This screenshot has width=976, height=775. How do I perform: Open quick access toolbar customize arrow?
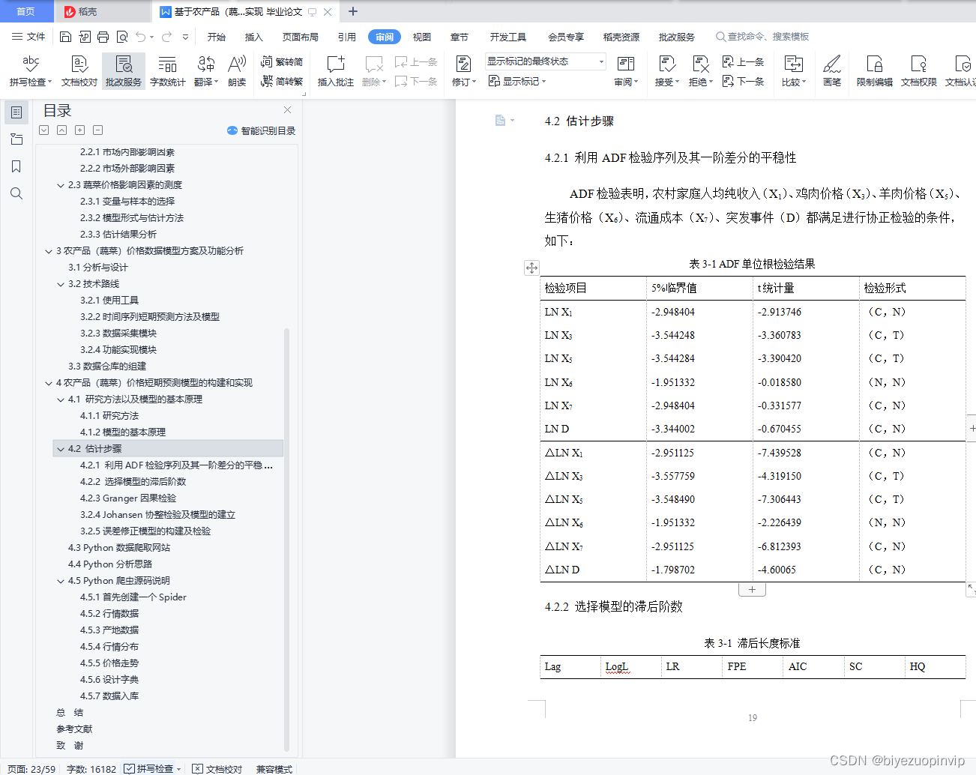pyautogui.click(x=185, y=37)
